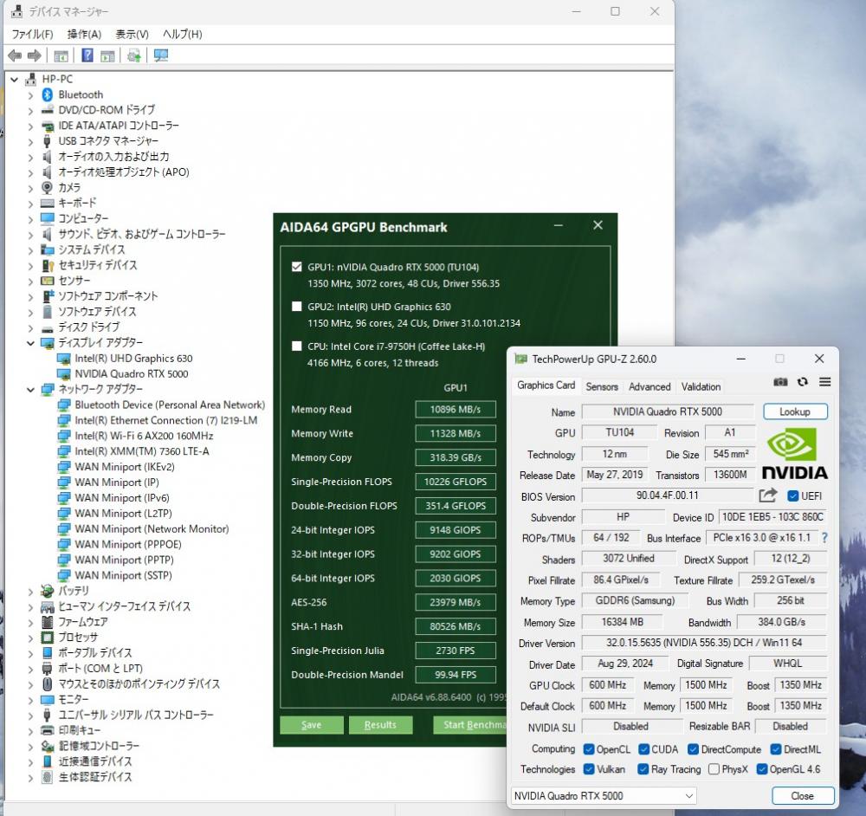Select the Intel(R) Wi-Fi 6 AX200 160MHz adapter icon
Screen dimensions: 866x816
[64, 436]
